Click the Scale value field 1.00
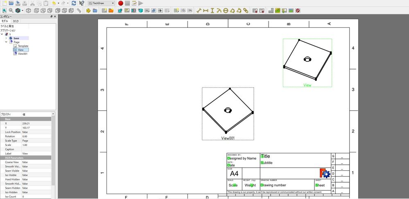This screenshot has width=409, height=199. point(36,145)
